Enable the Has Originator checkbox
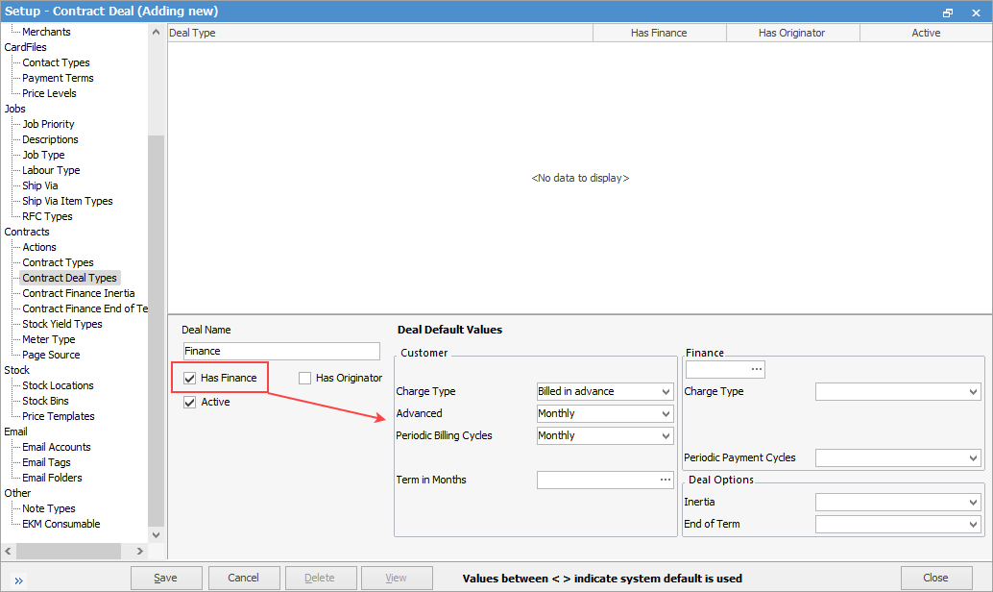Screen dimensions: 993x592 (304, 379)
